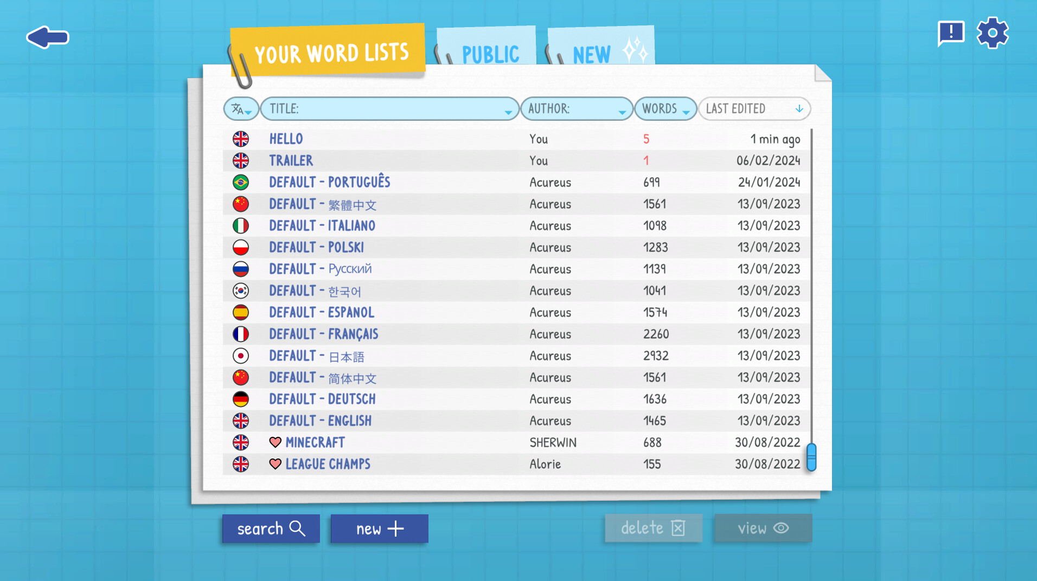The image size is (1037, 581).
Task: Open the language filter icon beside Title
Action: click(x=241, y=108)
